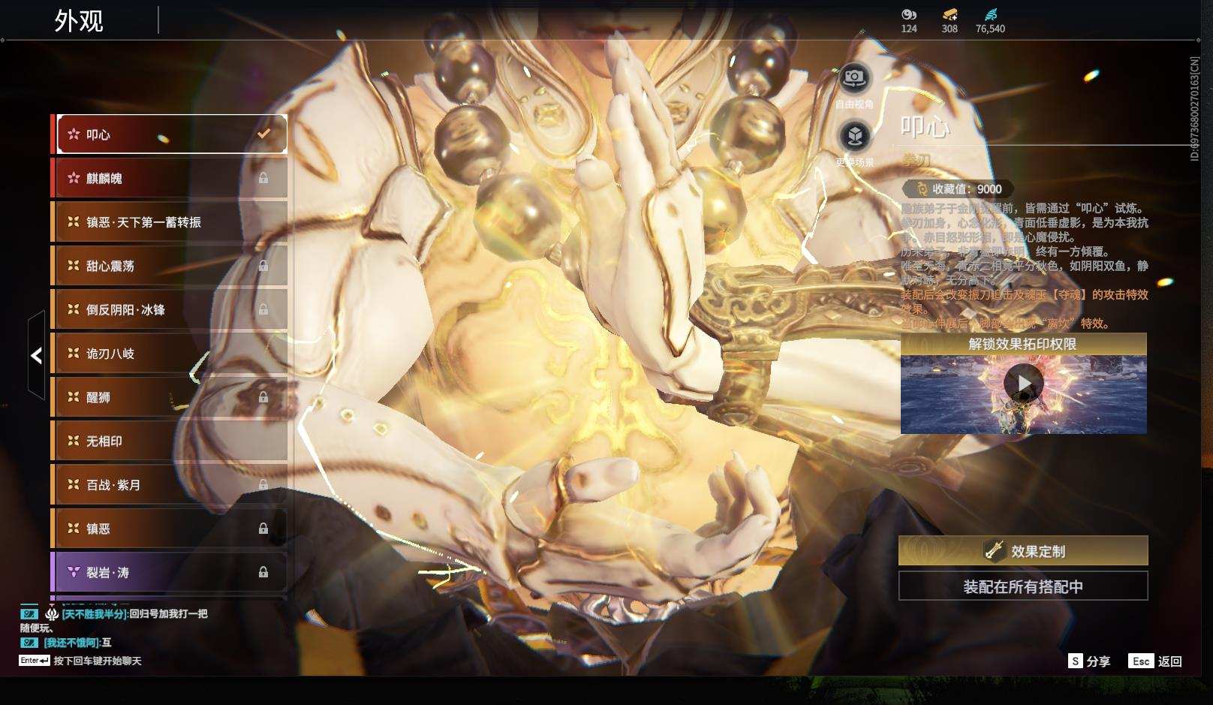Screen dimensions: 1213x705
Task: Select the 麒麟魄 skin entry
Action: pyautogui.click(x=169, y=178)
